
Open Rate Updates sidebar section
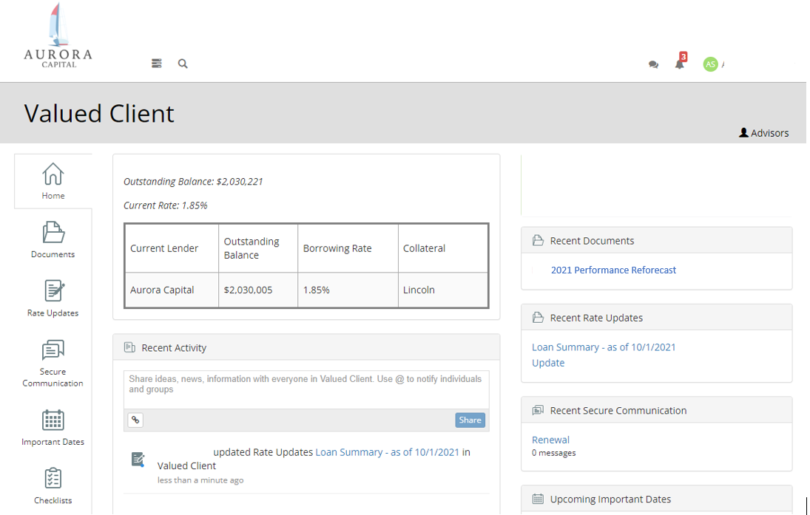point(53,298)
